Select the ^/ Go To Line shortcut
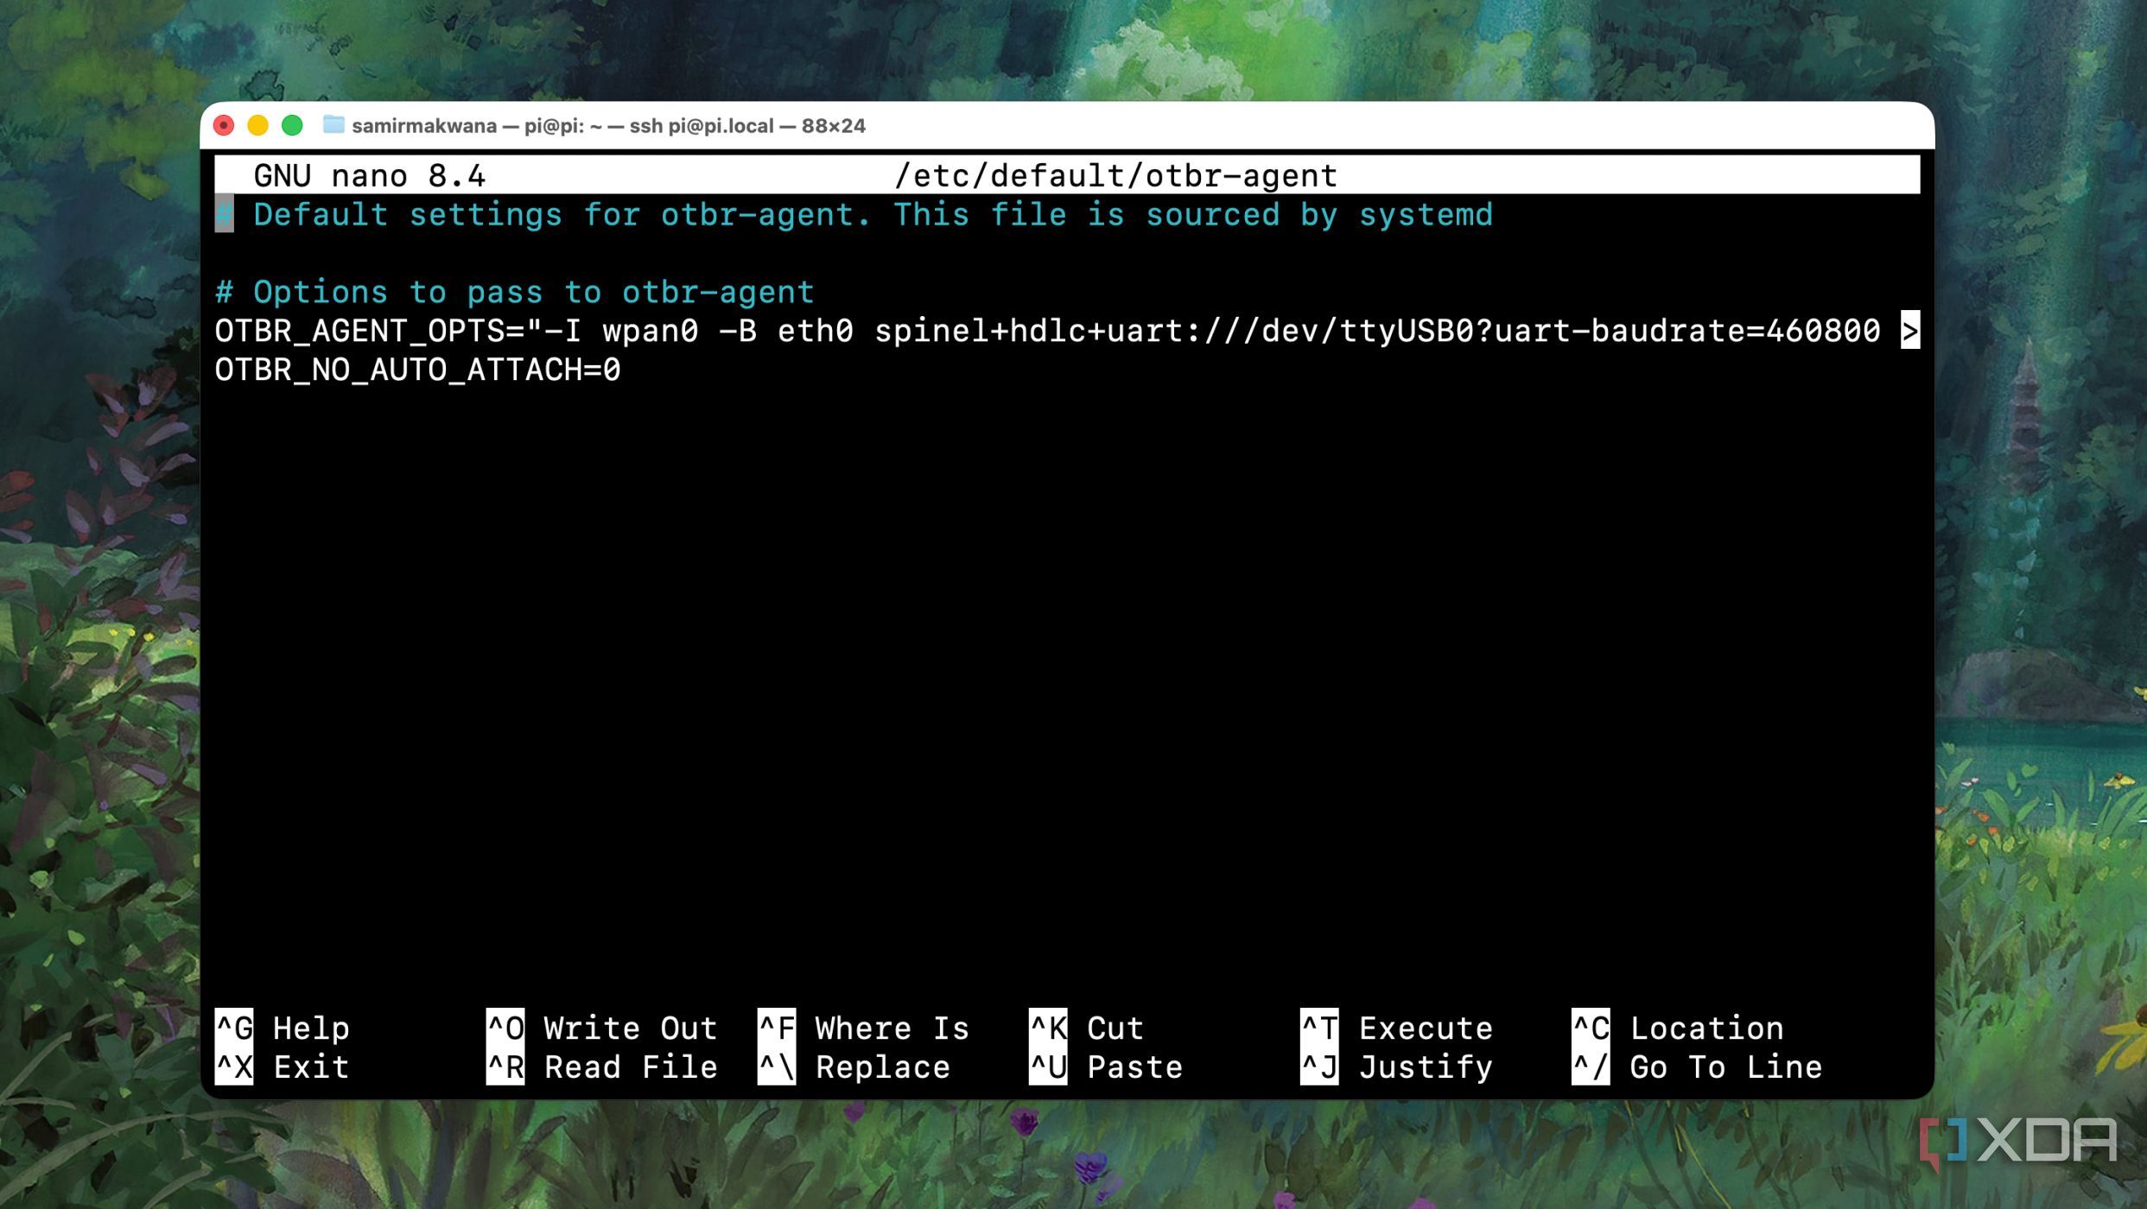This screenshot has width=2147, height=1209. pos(1698,1067)
